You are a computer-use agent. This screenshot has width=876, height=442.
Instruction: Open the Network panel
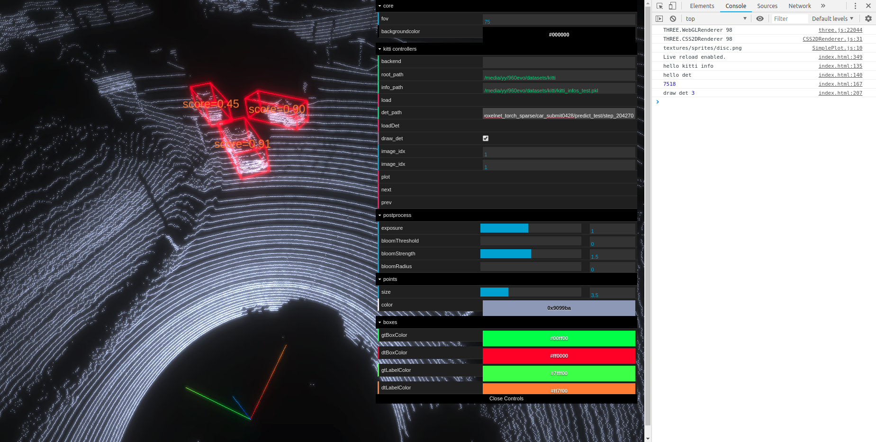pyautogui.click(x=800, y=6)
